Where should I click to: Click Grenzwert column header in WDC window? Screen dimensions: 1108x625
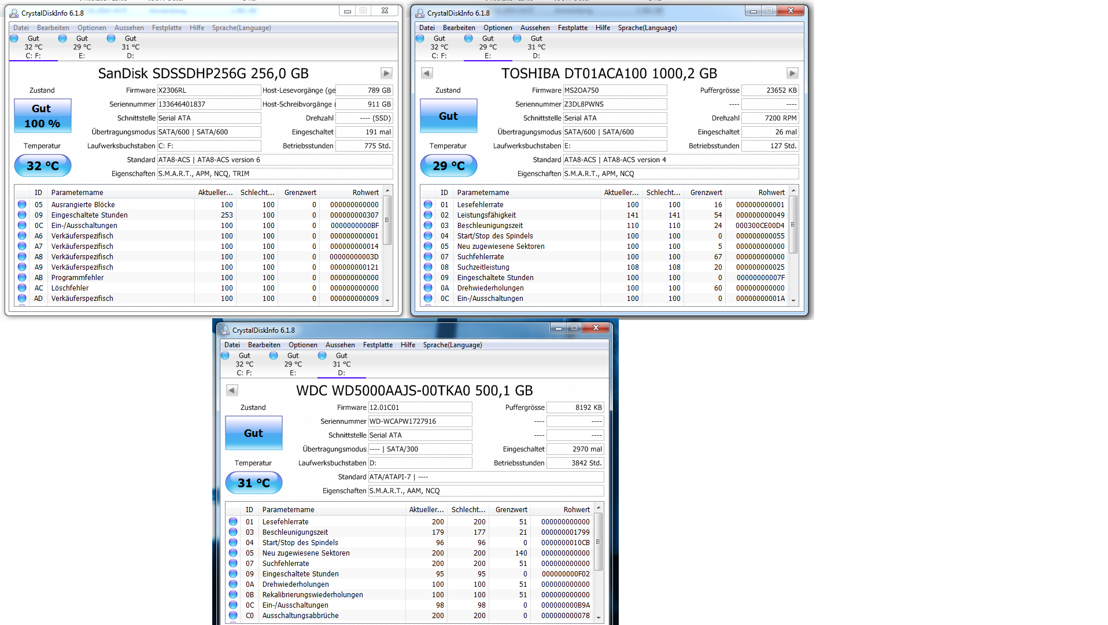pyautogui.click(x=511, y=510)
